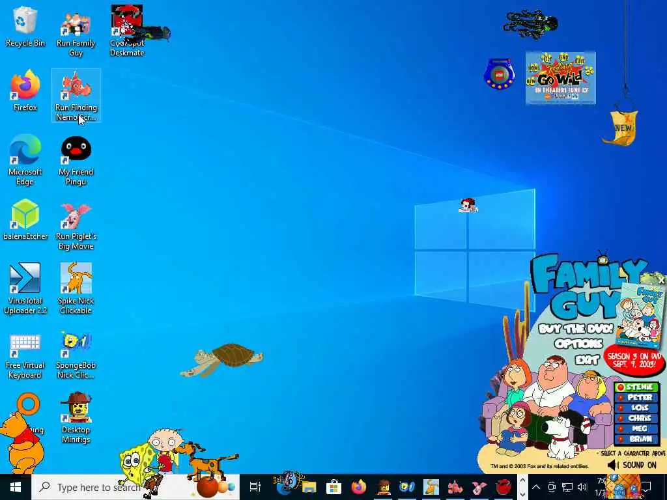This screenshot has height=500, width=667.
Task: Launch the Run Family Guy desktop shortcut
Action: click(76, 32)
